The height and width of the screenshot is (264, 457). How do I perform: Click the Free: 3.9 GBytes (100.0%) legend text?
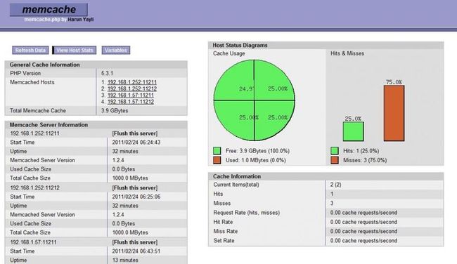(x=257, y=151)
